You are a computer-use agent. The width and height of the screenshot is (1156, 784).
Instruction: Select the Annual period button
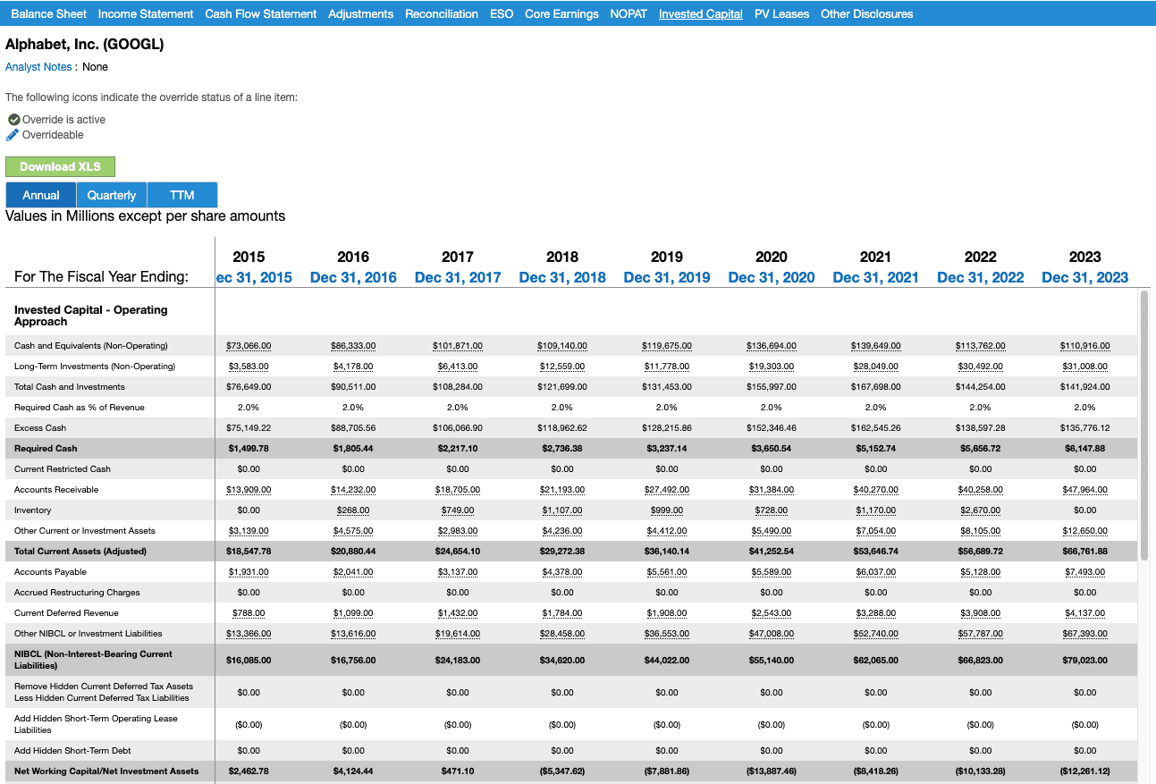click(x=41, y=195)
